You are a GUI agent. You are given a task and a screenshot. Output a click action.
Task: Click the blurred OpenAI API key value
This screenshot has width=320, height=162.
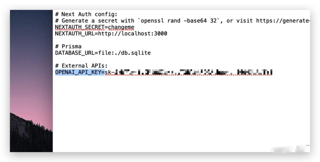point(193,72)
